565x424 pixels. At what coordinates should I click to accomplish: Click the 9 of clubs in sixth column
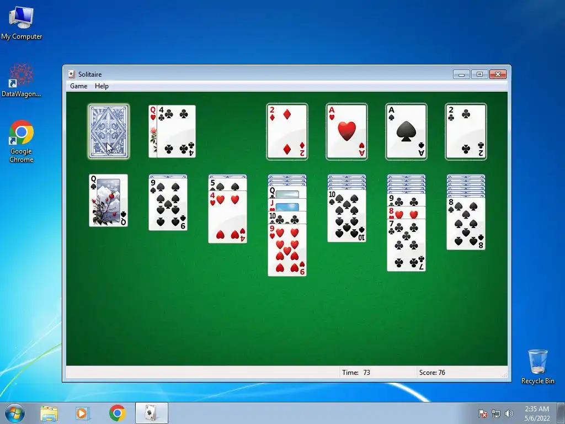pos(406,200)
